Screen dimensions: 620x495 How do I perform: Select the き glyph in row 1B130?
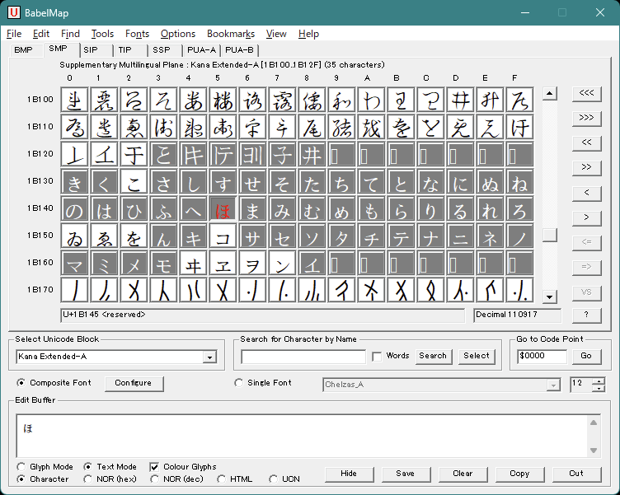click(75, 182)
